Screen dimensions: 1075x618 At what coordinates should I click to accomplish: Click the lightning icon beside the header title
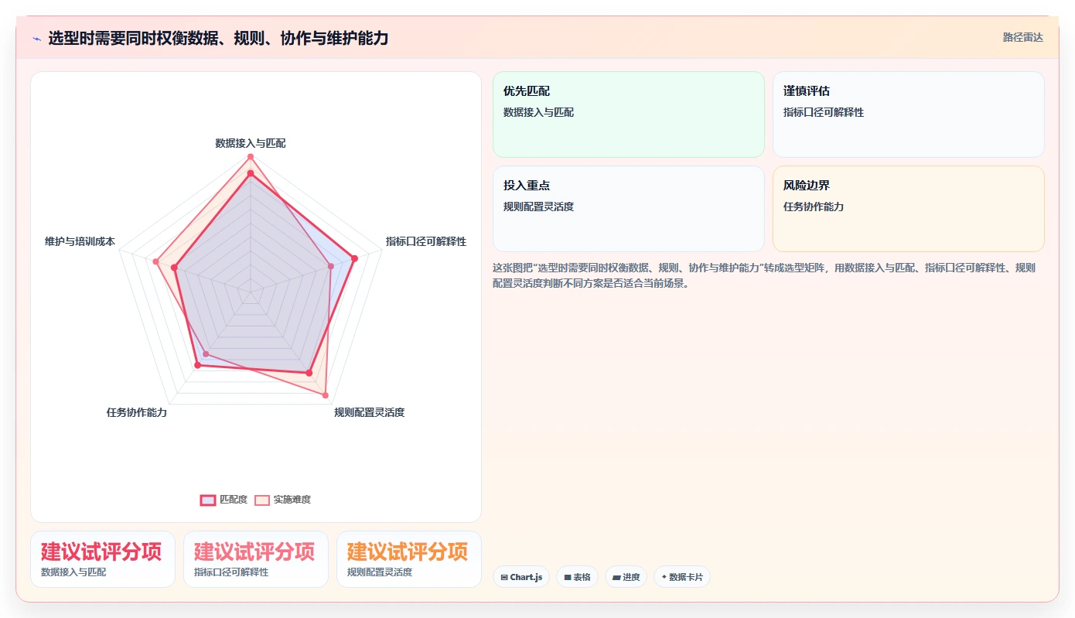point(36,38)
